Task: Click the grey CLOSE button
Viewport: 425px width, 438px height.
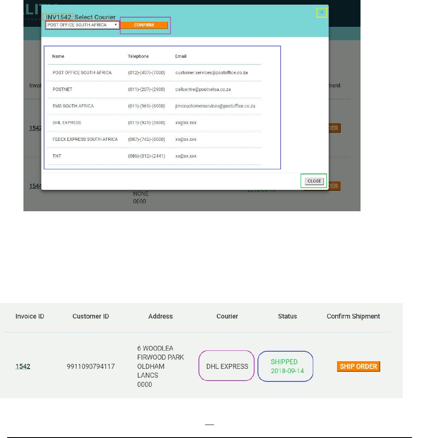Action: click(314, 181)
